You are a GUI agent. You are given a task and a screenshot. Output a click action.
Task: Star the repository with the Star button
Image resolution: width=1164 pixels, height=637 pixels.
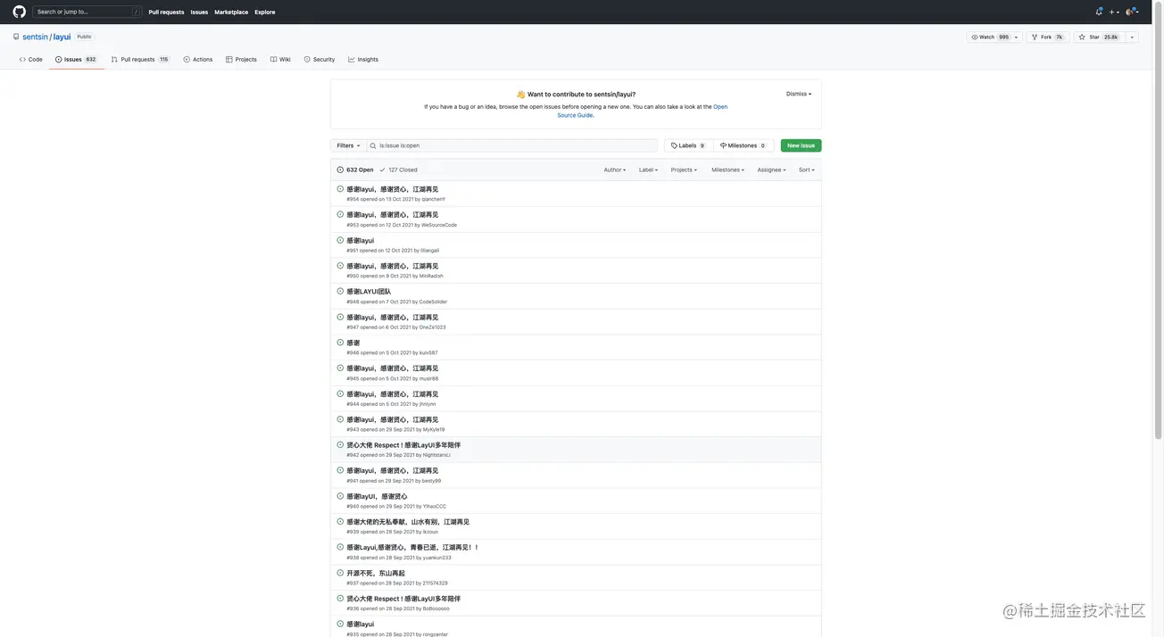pos(1097,37)
